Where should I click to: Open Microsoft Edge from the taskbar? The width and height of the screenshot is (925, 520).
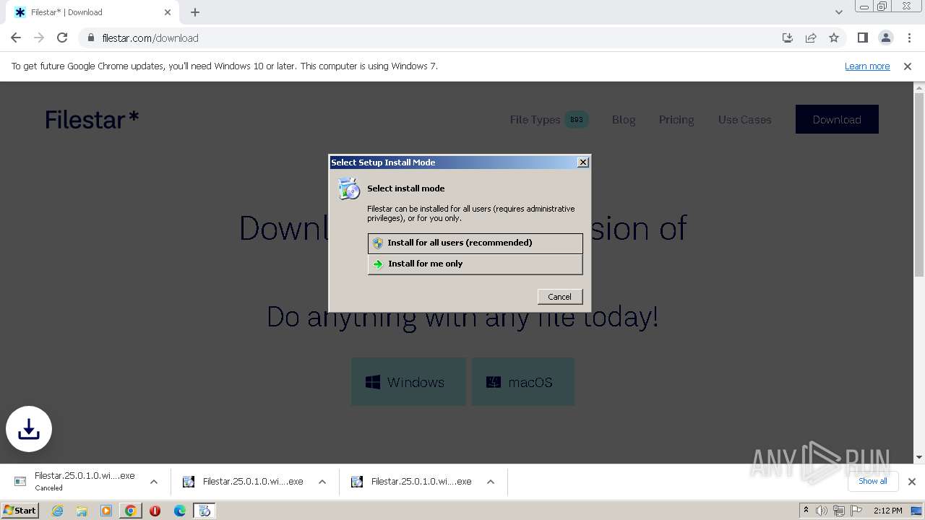tap(180, 511)
